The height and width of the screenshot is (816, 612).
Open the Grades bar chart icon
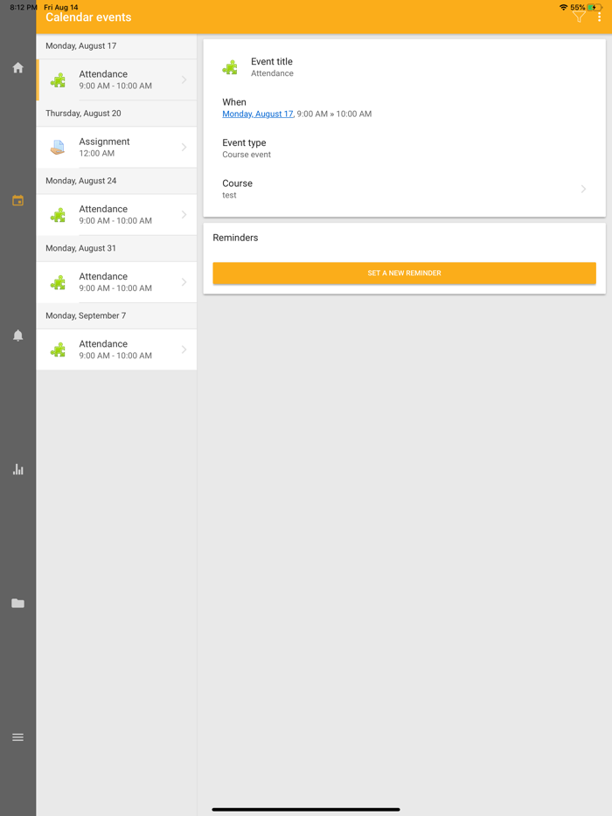coord(17,469)
